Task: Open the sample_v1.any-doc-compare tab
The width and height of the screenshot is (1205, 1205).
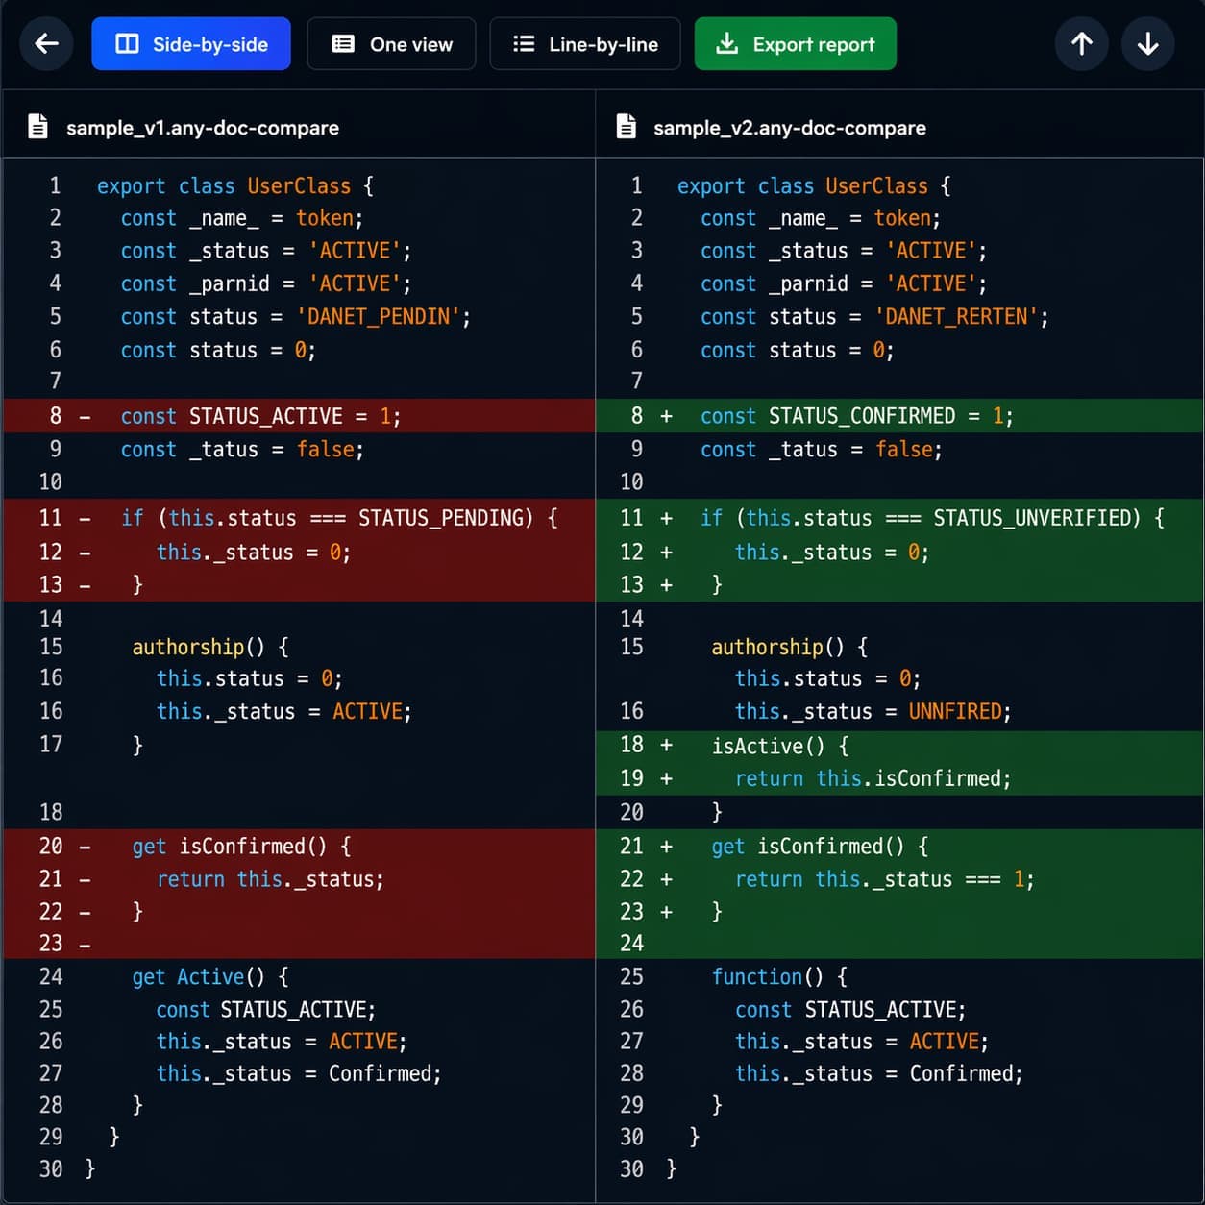Action: (x=202, y=126)
